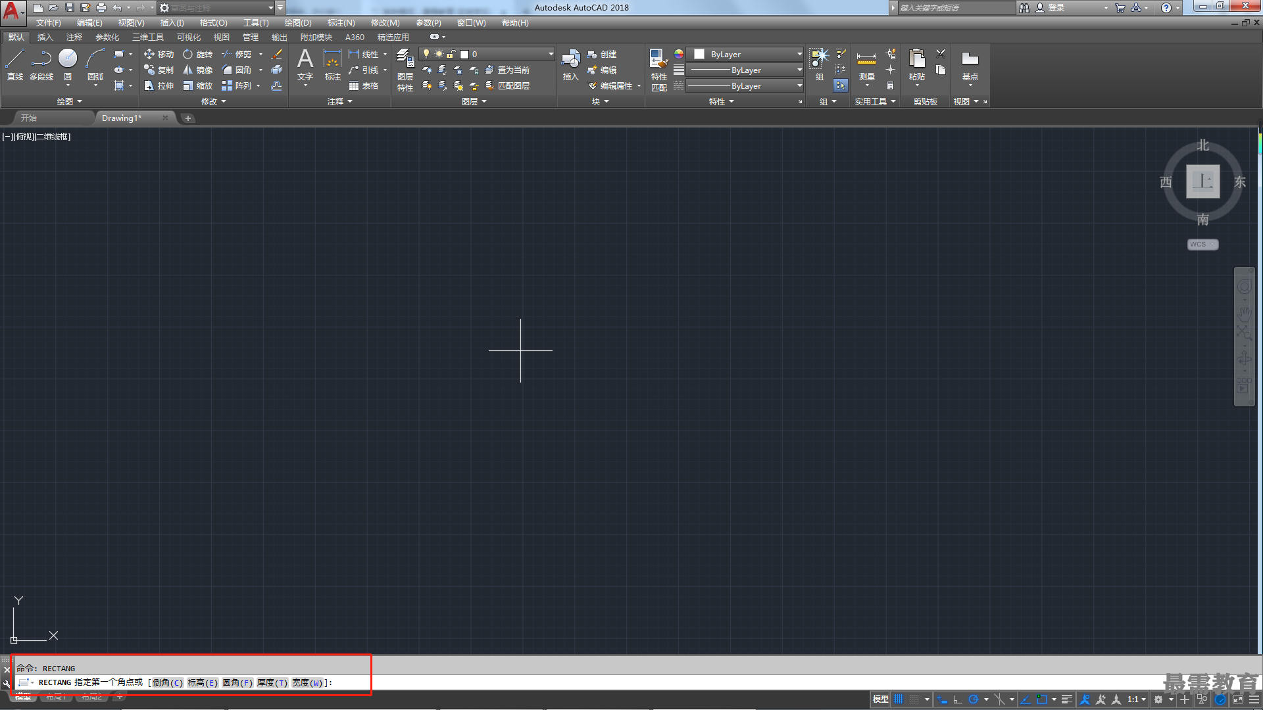This screenshot has width=1263, height=710.
Task: Click the Measure (测量) tool
Action: [866, 64]
